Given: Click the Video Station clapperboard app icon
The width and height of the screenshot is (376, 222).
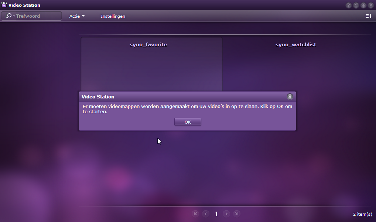Looking at the screenshot, I should [x=4, y=5].
